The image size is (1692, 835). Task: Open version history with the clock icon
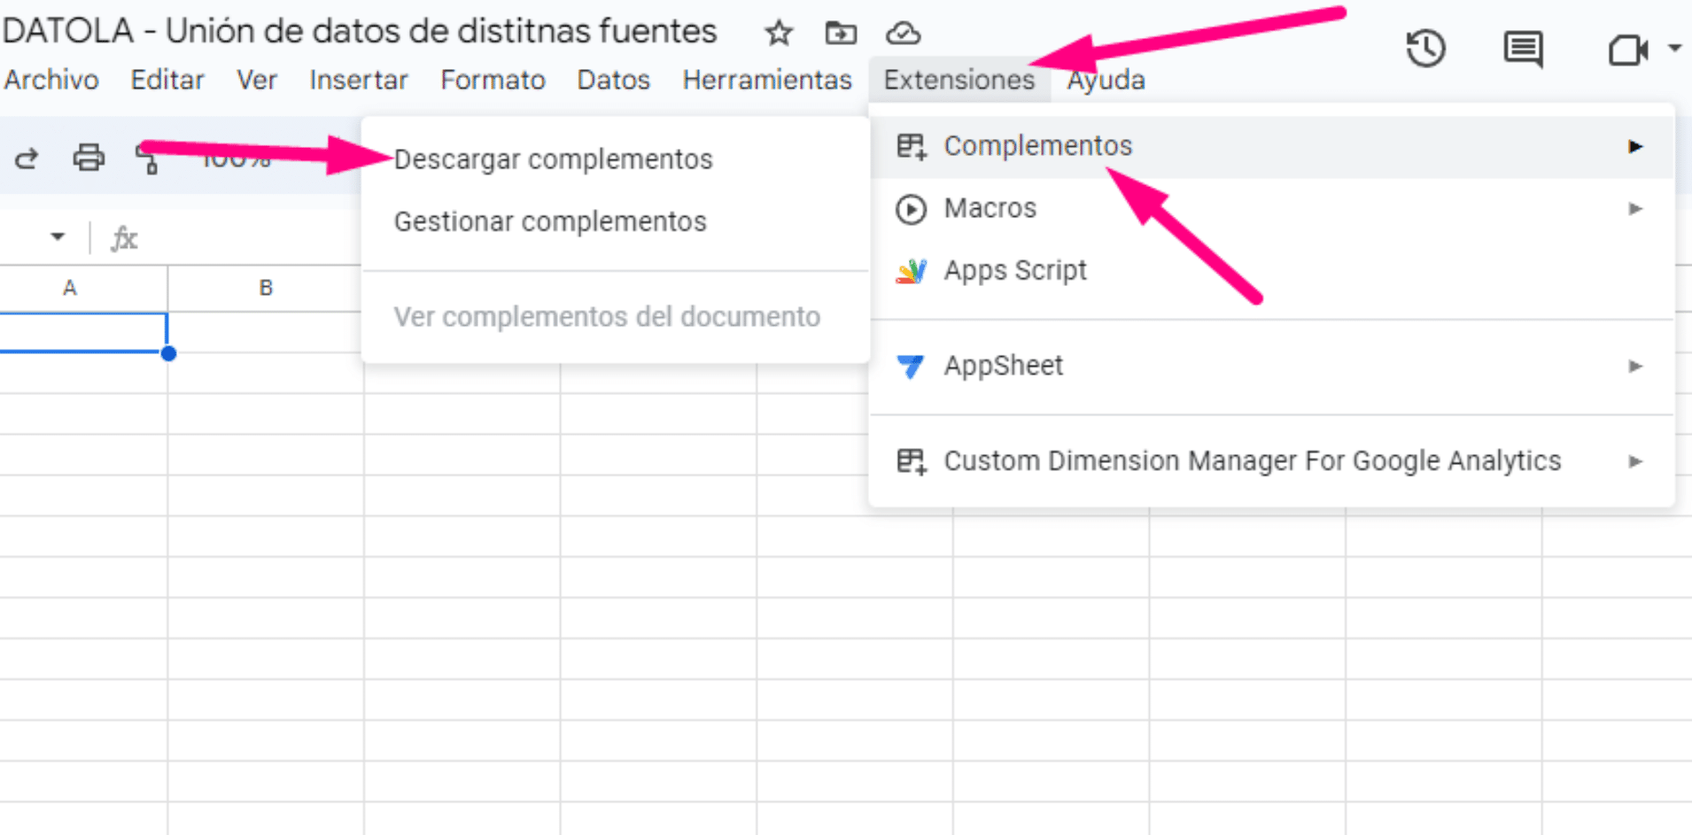[x=1424, y=49]
